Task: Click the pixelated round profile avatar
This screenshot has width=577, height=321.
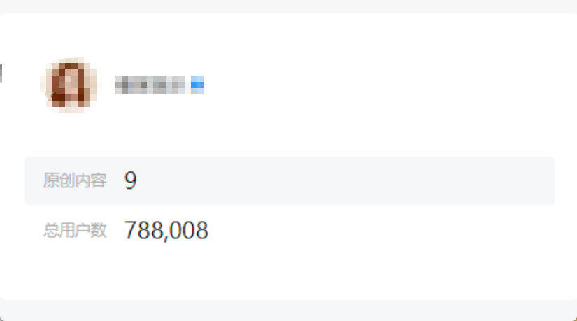Action: pyautogui.click(x=68, y=85)
